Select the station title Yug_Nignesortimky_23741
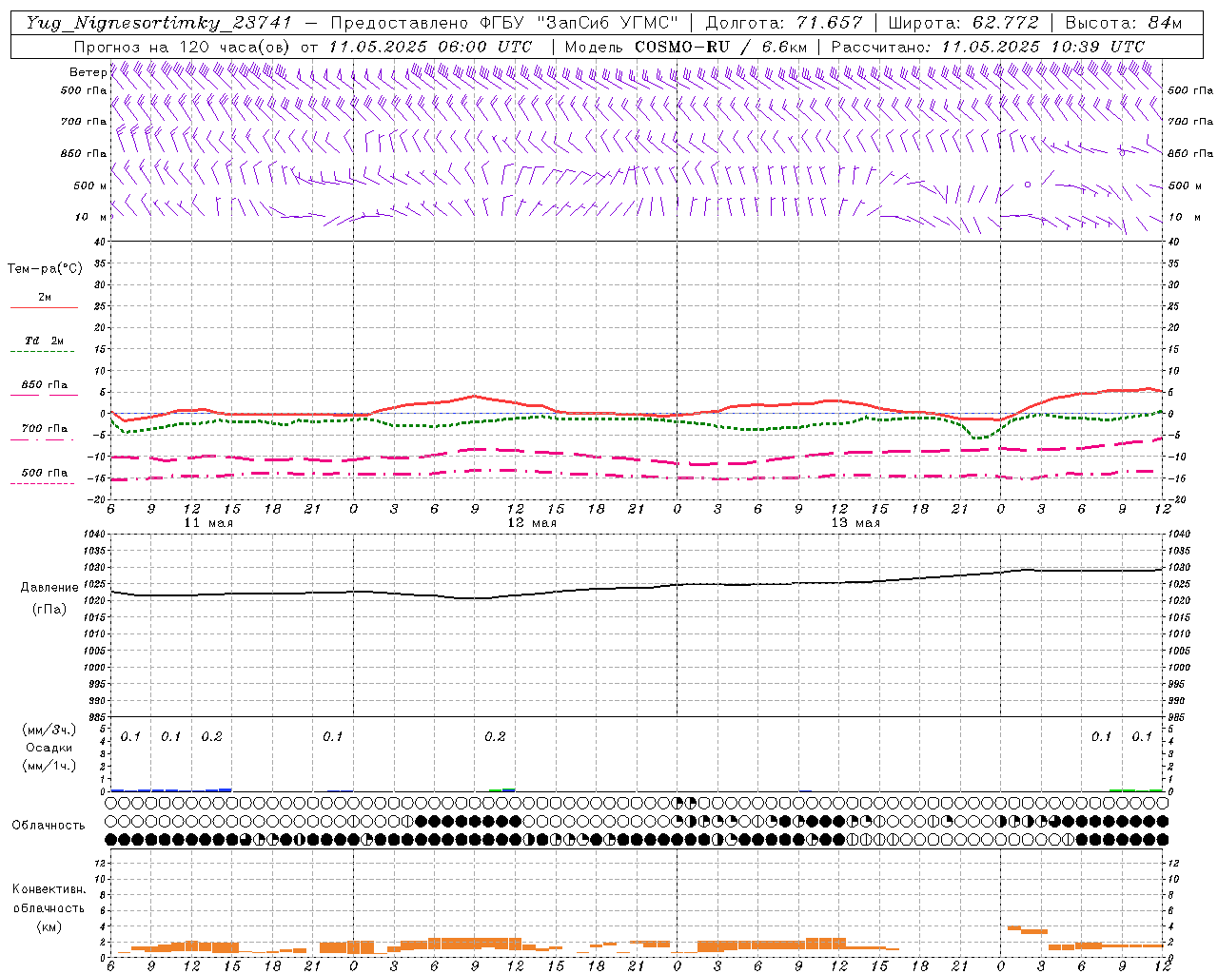 coord(158,22)
